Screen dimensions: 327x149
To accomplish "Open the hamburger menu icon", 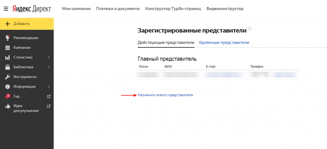I will (6, 9).
